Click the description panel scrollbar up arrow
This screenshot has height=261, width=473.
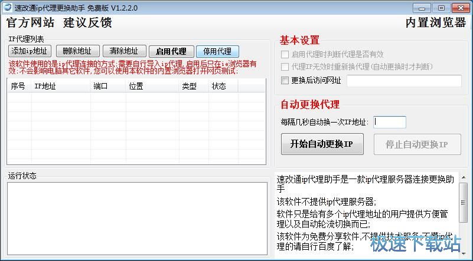[463, 177]
